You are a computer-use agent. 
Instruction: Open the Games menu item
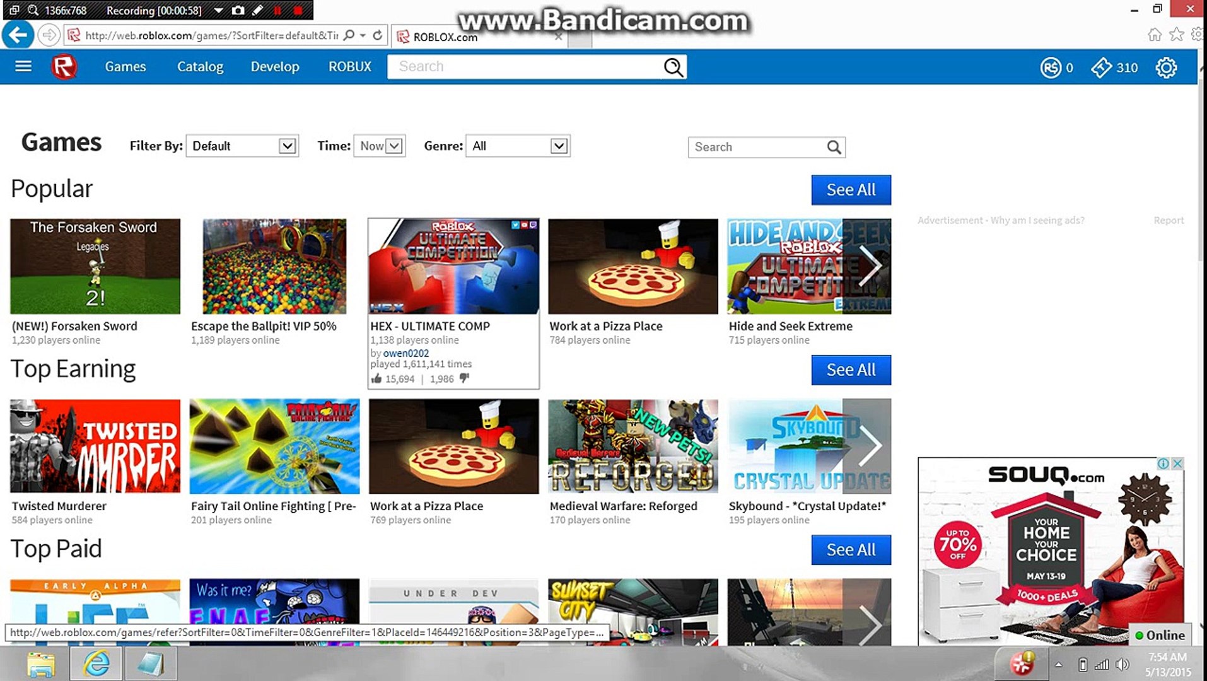(125, 66)
